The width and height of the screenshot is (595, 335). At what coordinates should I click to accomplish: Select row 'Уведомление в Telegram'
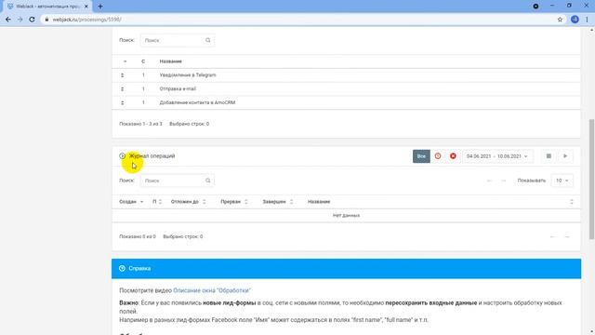point(346,75)
